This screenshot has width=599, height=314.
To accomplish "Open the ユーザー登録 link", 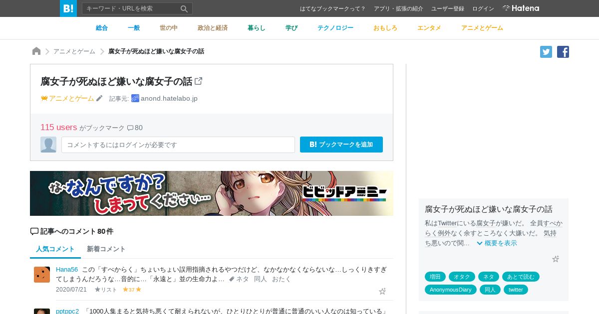I will tap(448, 8).
